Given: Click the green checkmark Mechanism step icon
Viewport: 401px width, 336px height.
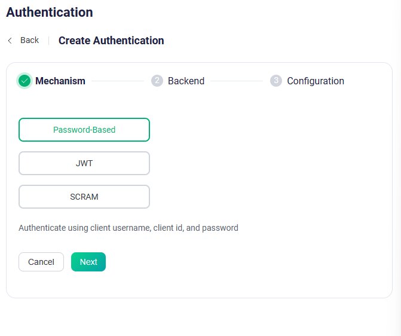Looking at the screenshot, I should click(x=25, y=81).
